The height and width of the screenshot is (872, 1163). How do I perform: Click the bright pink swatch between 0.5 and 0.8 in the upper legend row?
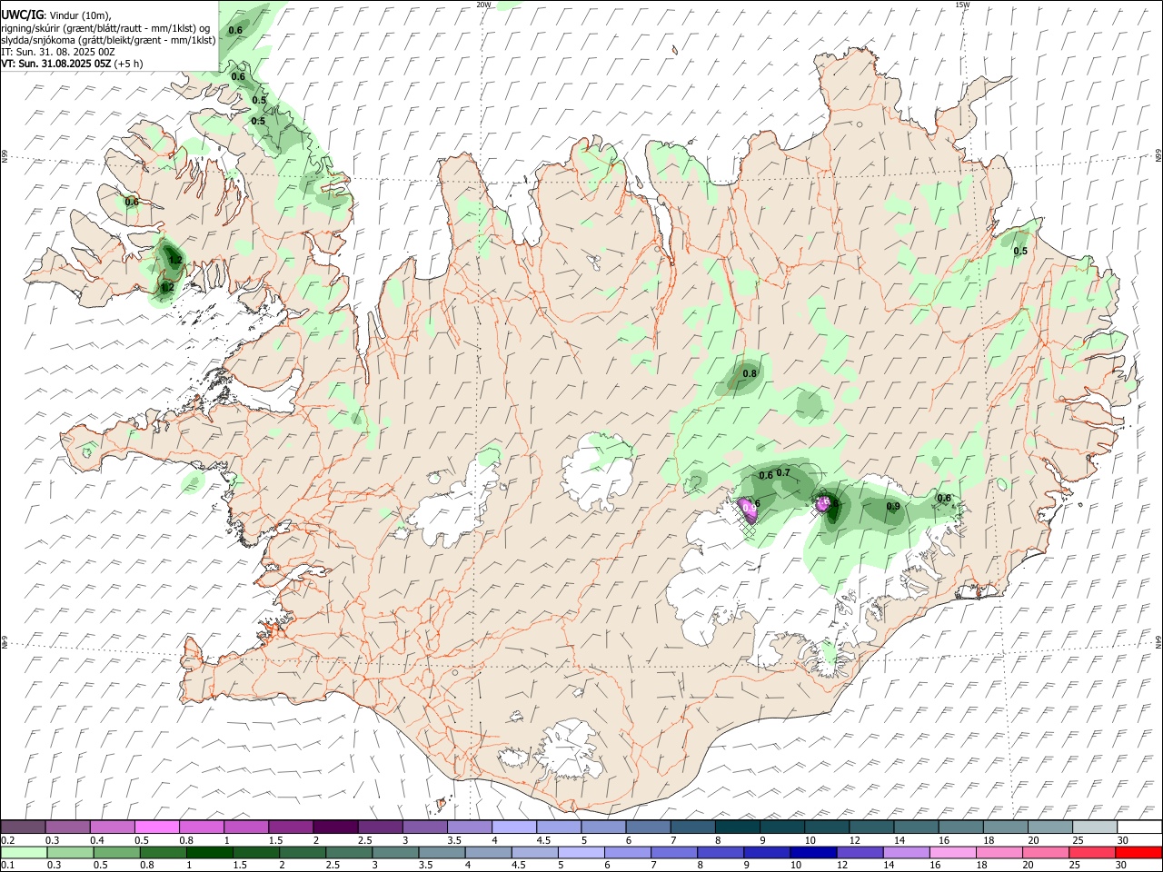pos(157,827)
